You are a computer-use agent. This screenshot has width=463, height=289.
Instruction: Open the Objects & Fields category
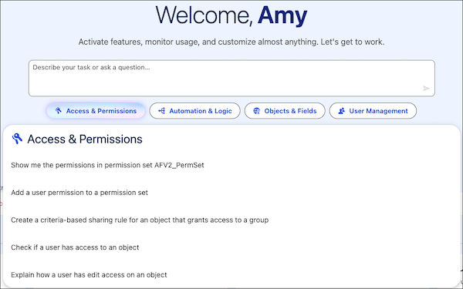coord(285,111)
